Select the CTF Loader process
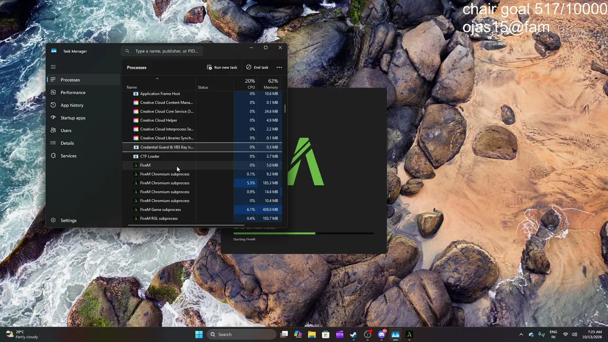The width and height of the screenshot is (608, 342). [202, 156]
